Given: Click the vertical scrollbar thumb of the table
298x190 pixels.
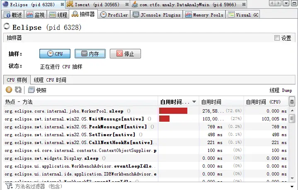Looking at the screenshot, I should click(292, 119).
